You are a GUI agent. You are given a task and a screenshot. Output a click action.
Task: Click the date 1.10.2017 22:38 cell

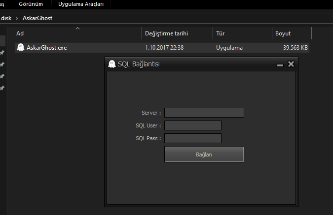pos(164,48)
